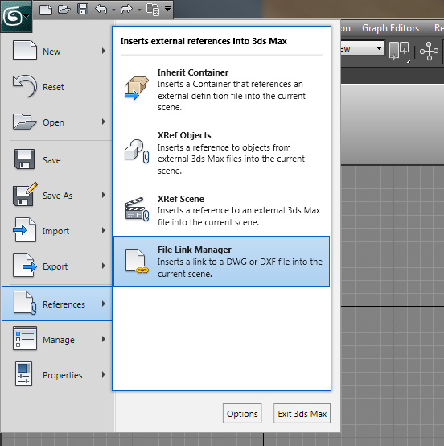This screenshot has width=444, height=446.
Task: Click the XRef Scene clapperboard icon
Action: (x=137, y=209)
